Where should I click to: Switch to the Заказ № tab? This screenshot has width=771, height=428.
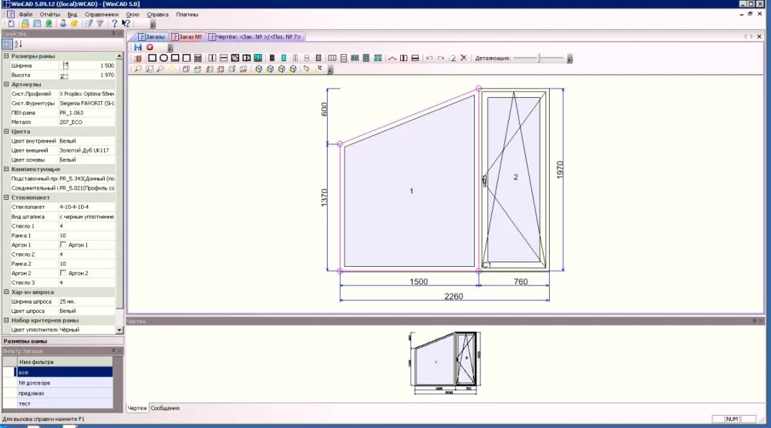[187, 37]
